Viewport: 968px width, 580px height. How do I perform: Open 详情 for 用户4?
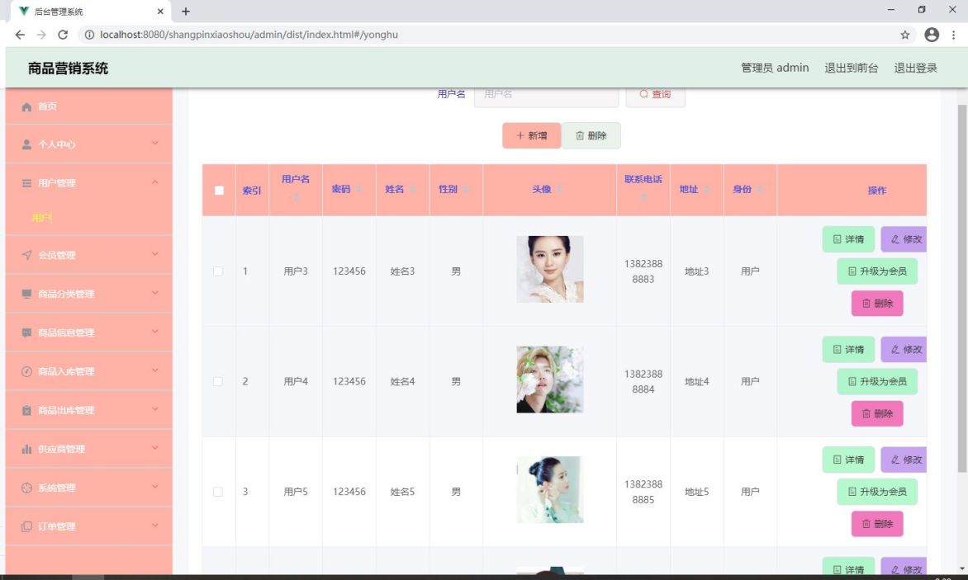pos(848,350)
